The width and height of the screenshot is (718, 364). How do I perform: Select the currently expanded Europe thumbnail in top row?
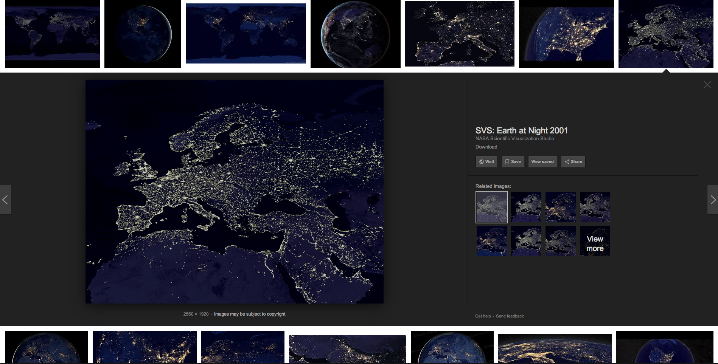(666, 34)
